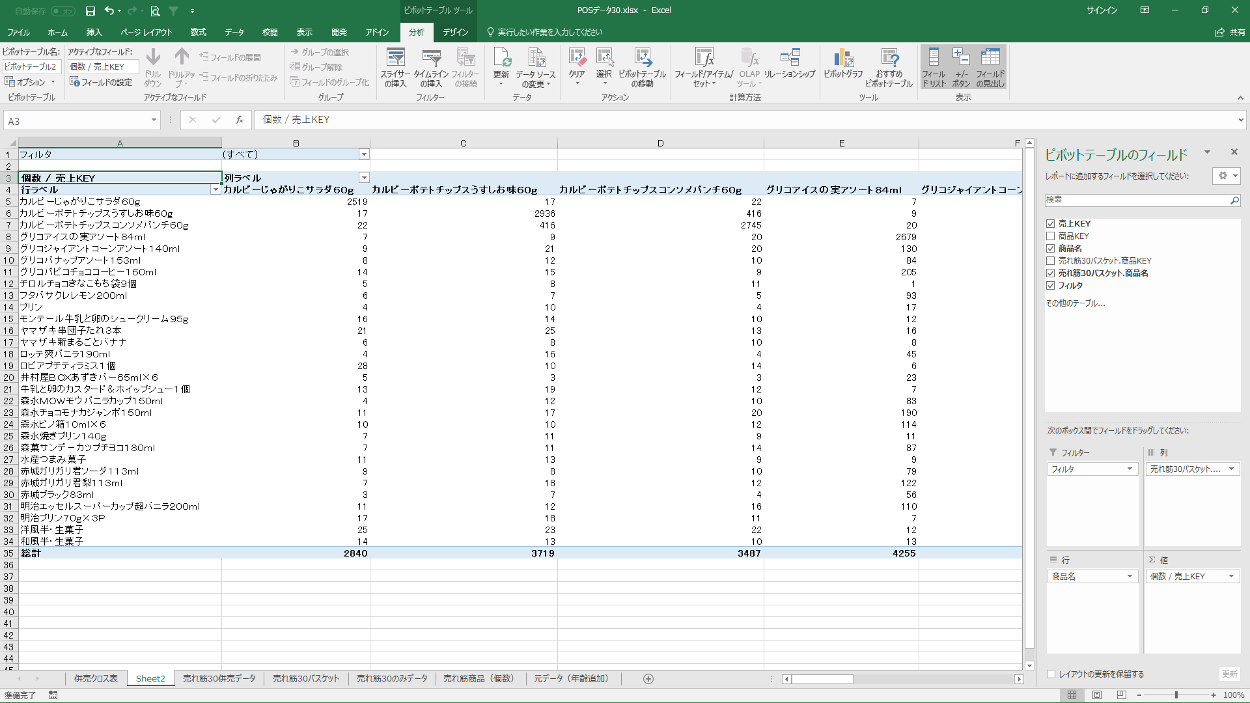Expand the オプション dropdown

click(30, 82)
